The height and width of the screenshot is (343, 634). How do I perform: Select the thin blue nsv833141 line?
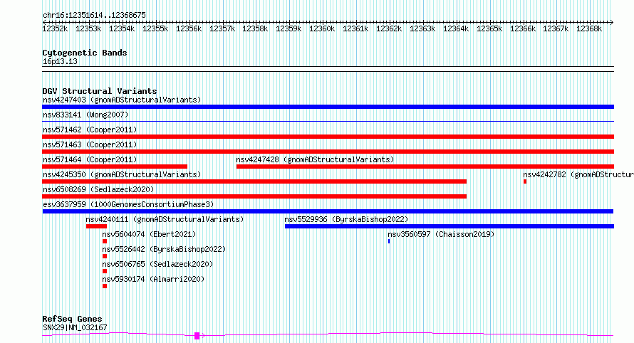[x=328, y=121]
